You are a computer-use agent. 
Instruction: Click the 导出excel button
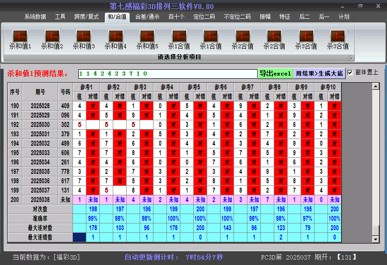pyautogui.click(x=276, y=73)
